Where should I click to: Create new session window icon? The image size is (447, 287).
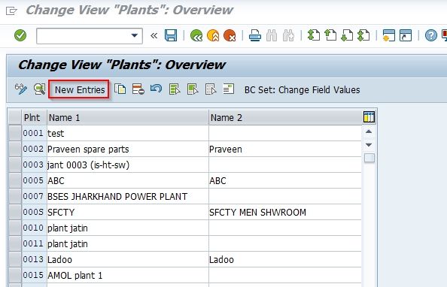pos(389,35)
